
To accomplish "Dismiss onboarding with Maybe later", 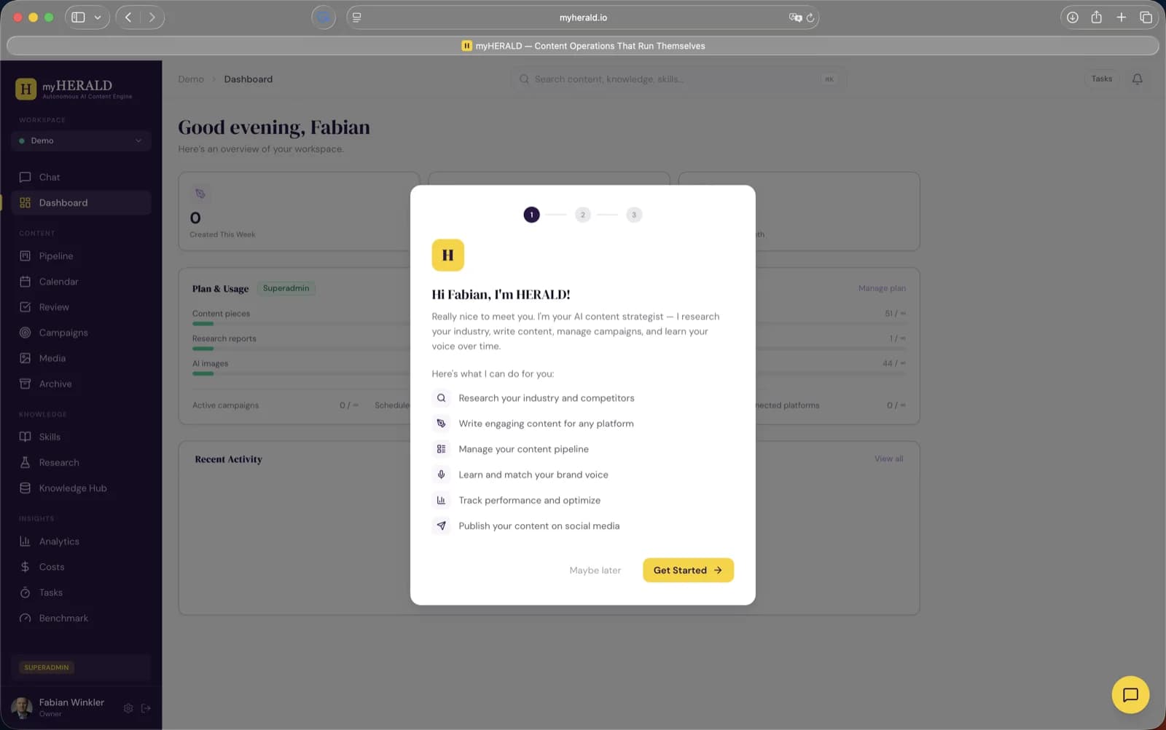I will pyautogui.click(x=595, y=570).
